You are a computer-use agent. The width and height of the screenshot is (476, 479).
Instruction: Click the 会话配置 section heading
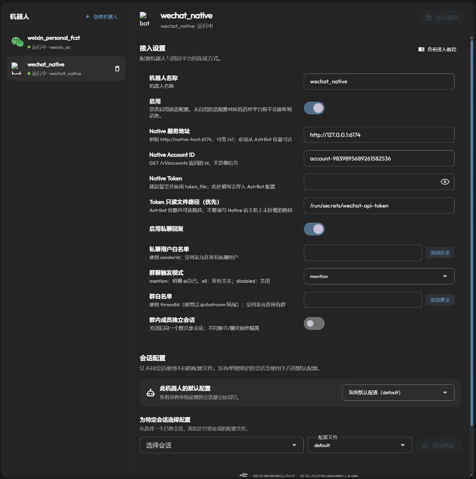[x=152, y=358]
